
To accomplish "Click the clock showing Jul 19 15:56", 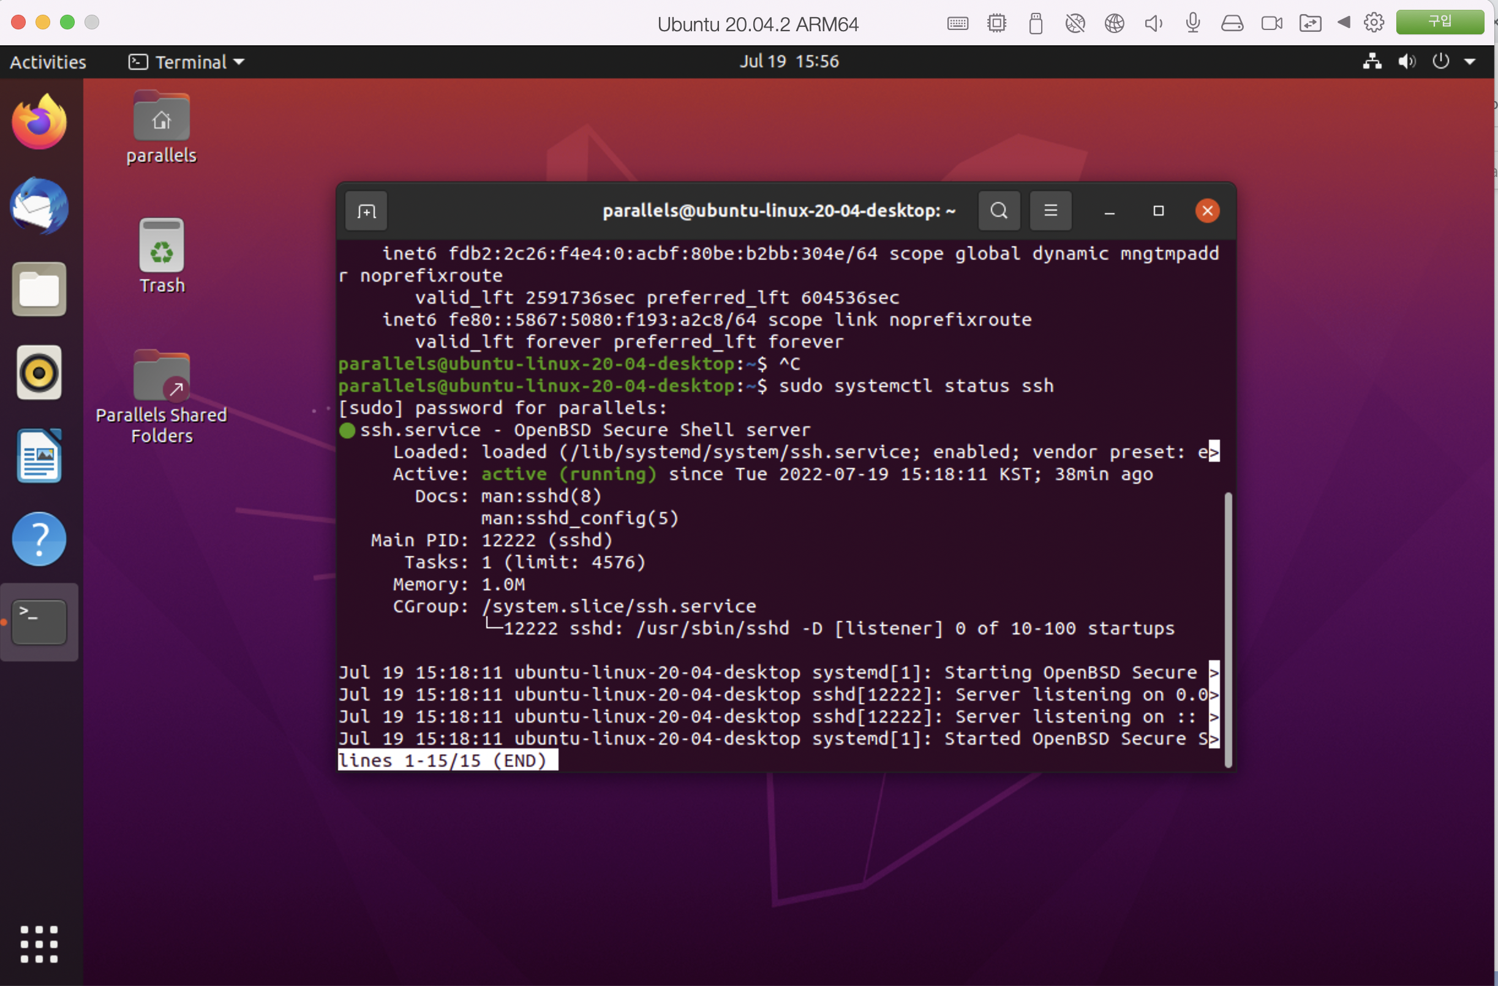I will (789, 62).
